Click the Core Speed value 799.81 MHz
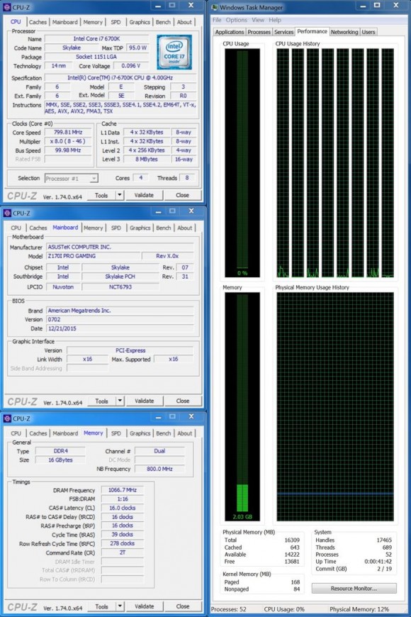The image size is (411, 617). (68, 132)
